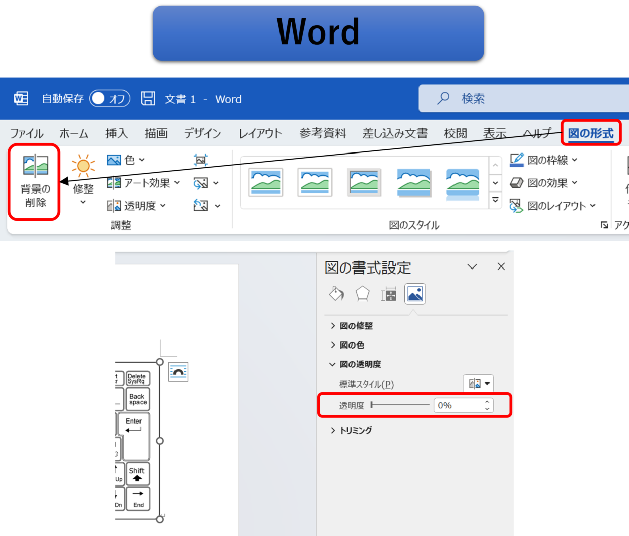Open the 透明度 ribbon dropdown

136,206
